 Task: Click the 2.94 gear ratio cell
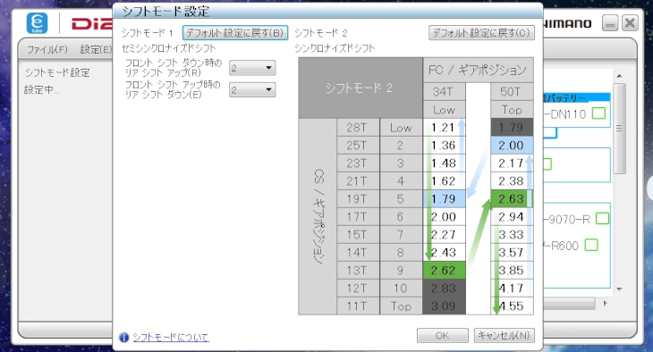point(512,217)
